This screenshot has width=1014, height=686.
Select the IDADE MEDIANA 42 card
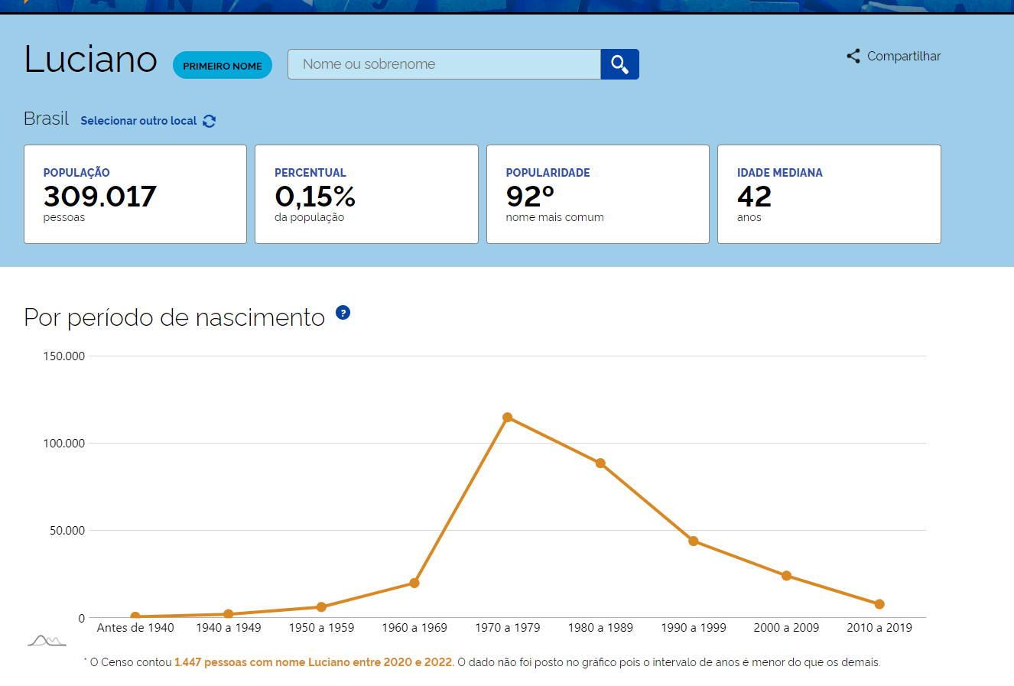[x=829, y=194]
